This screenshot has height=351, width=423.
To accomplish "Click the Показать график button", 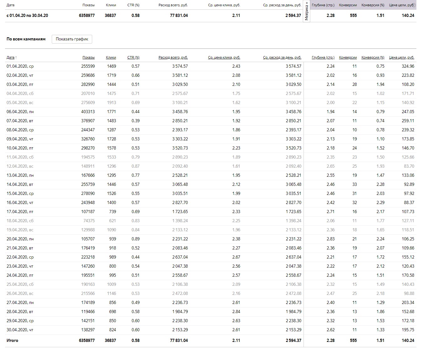I will pos(72,39).
